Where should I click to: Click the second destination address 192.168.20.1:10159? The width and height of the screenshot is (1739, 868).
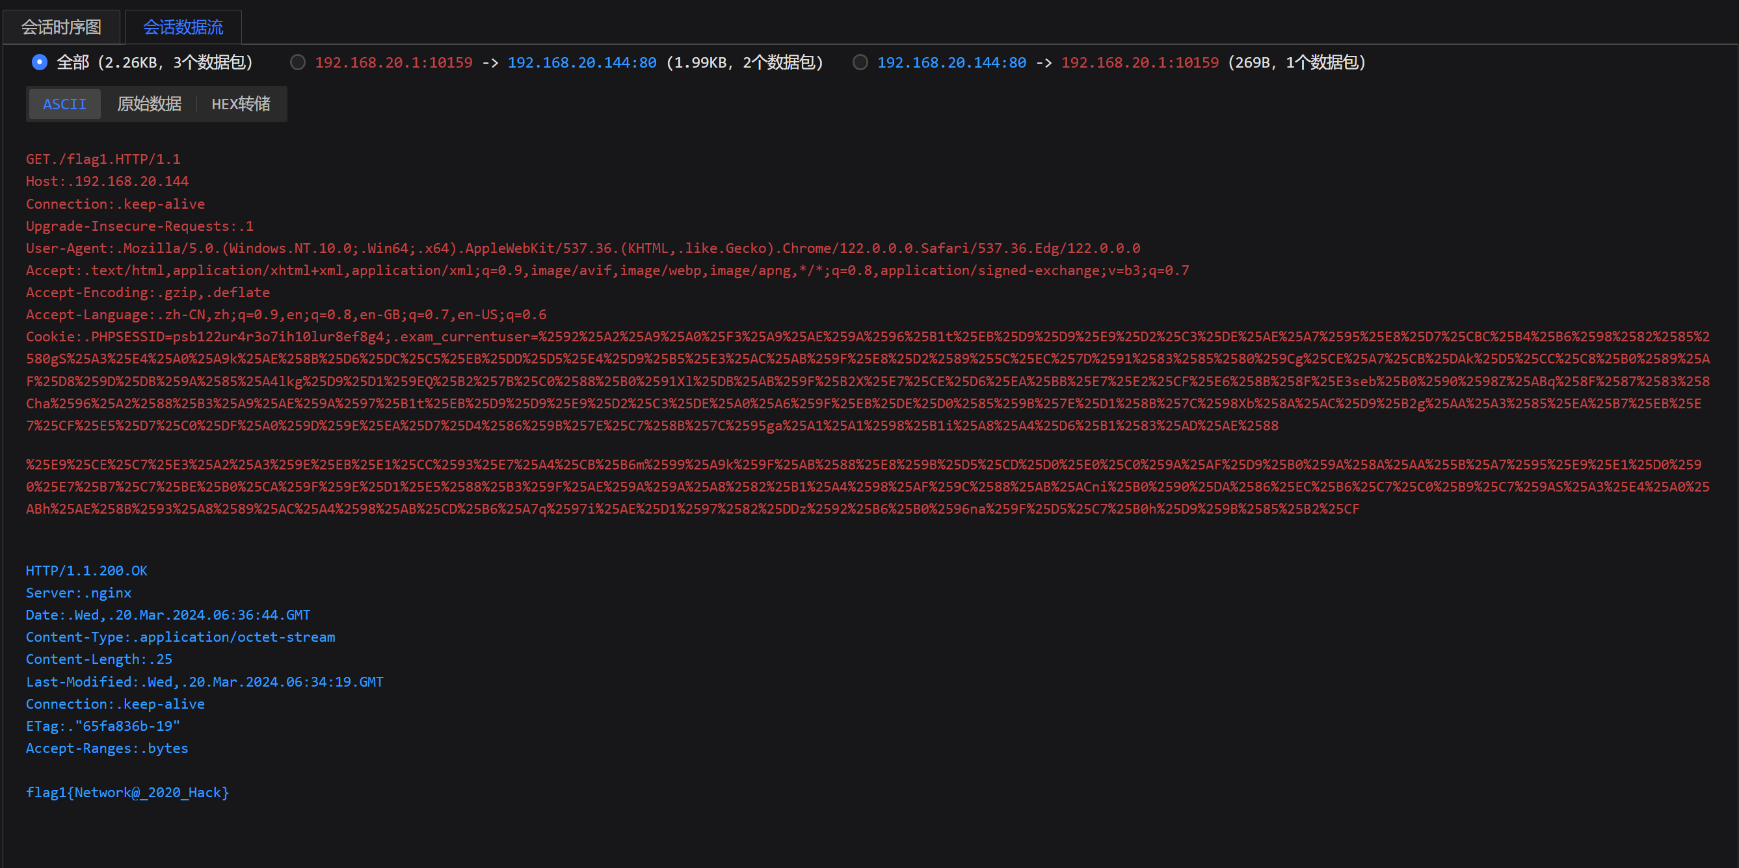click(x=1139, y=63)
